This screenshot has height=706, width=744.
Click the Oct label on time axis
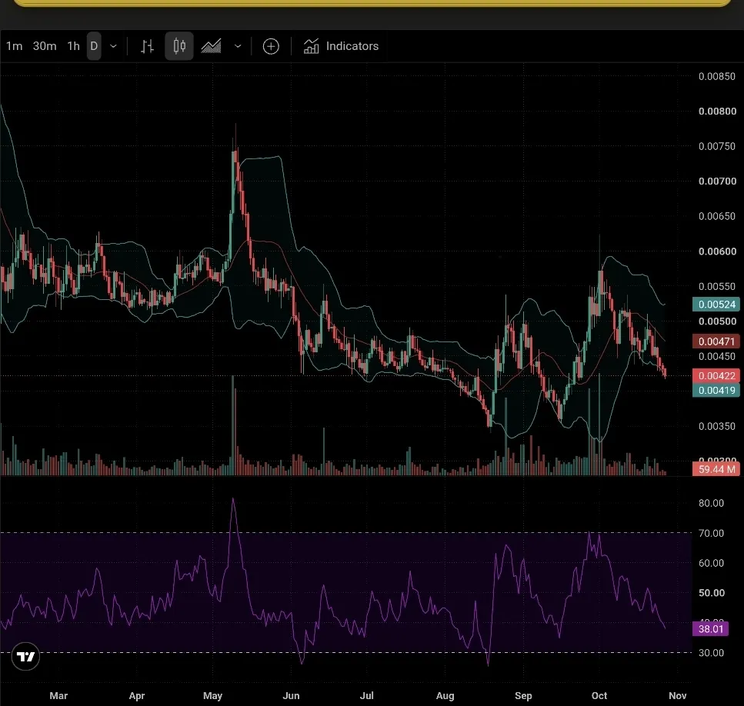[599, 695]
